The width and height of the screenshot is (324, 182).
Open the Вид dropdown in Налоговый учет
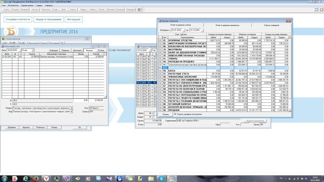pyautogui.click(x=72, y=112)
